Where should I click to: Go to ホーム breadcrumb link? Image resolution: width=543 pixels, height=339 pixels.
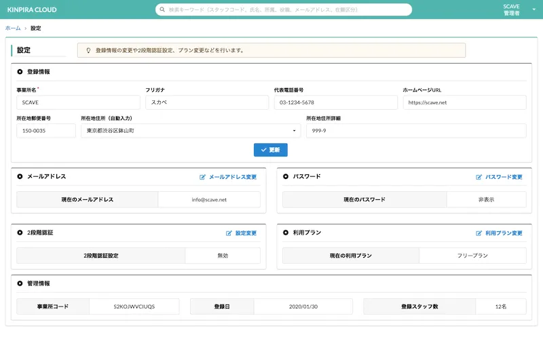click(12, 28)
